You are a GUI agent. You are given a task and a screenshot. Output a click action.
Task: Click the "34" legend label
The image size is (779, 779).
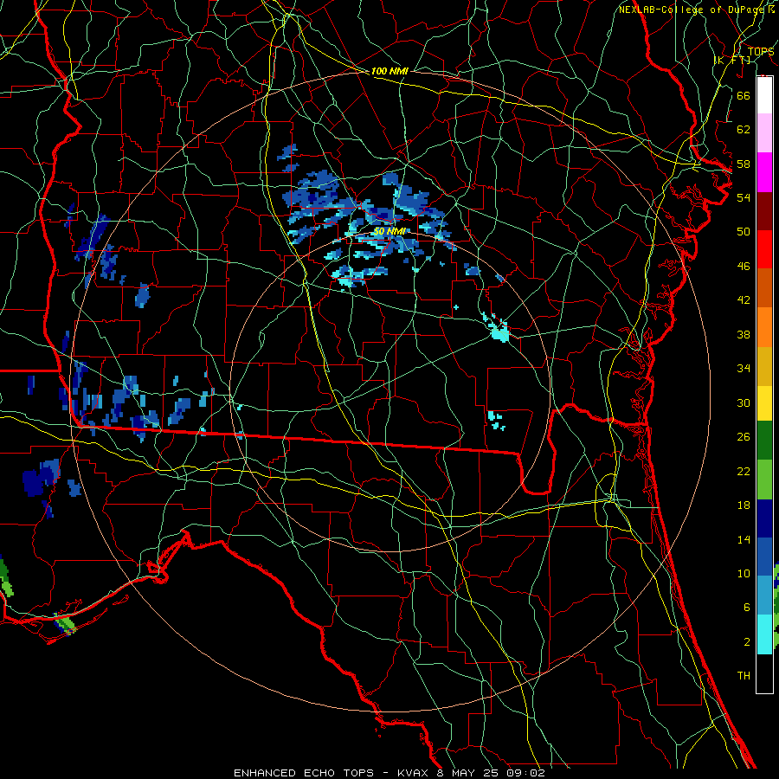point(744,369)
